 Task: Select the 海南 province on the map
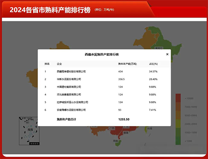click(x=118, y=143)
